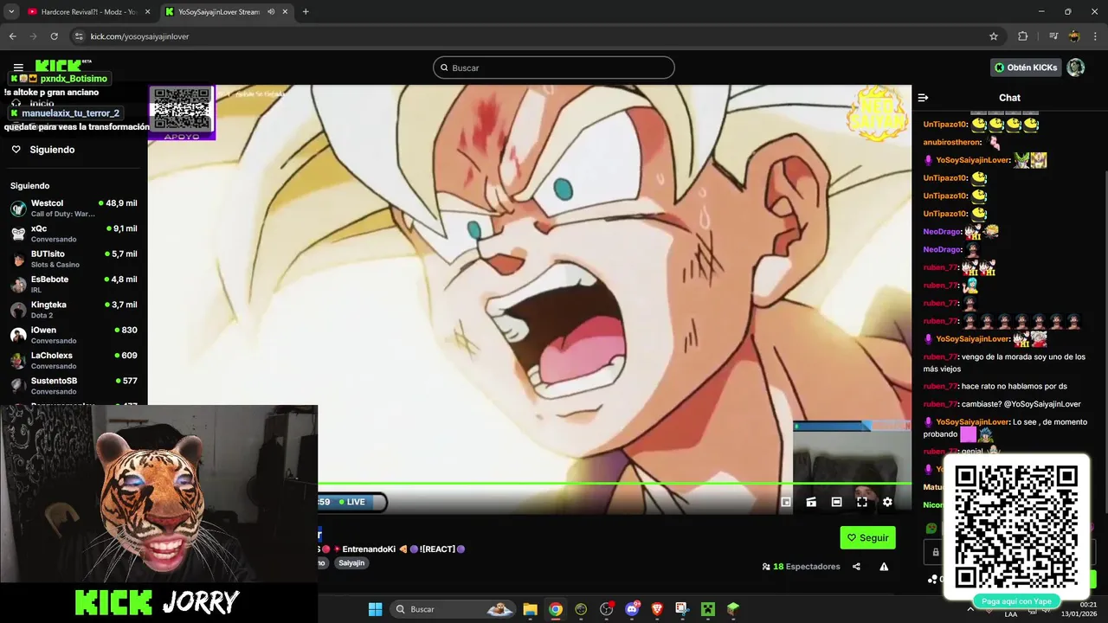Open the tab search dropdown arrow
Image resolution: width=1108 pixels, height=623 pixels.
tap(11, 12)
